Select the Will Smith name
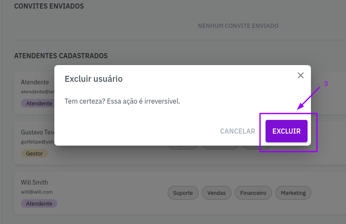Viewport: 346px width, 224px height. [x=34, y=182]
